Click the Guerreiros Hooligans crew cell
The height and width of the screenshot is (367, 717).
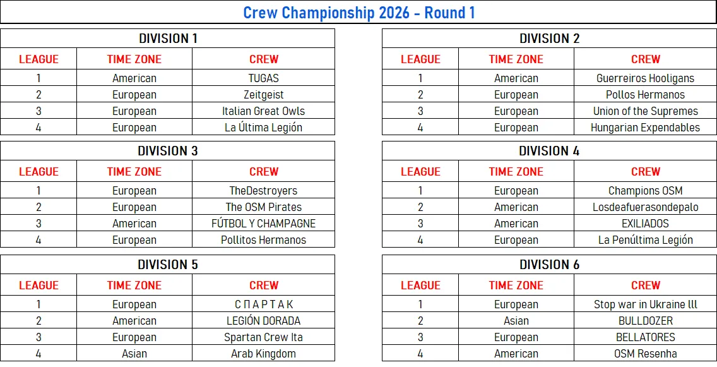point(645,78)
